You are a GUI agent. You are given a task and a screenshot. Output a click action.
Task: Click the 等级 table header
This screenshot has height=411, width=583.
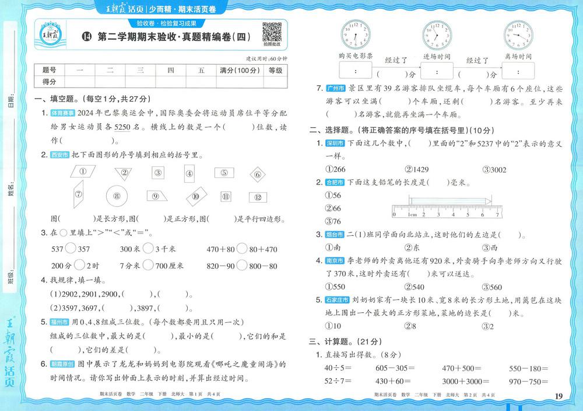(276, 70)
